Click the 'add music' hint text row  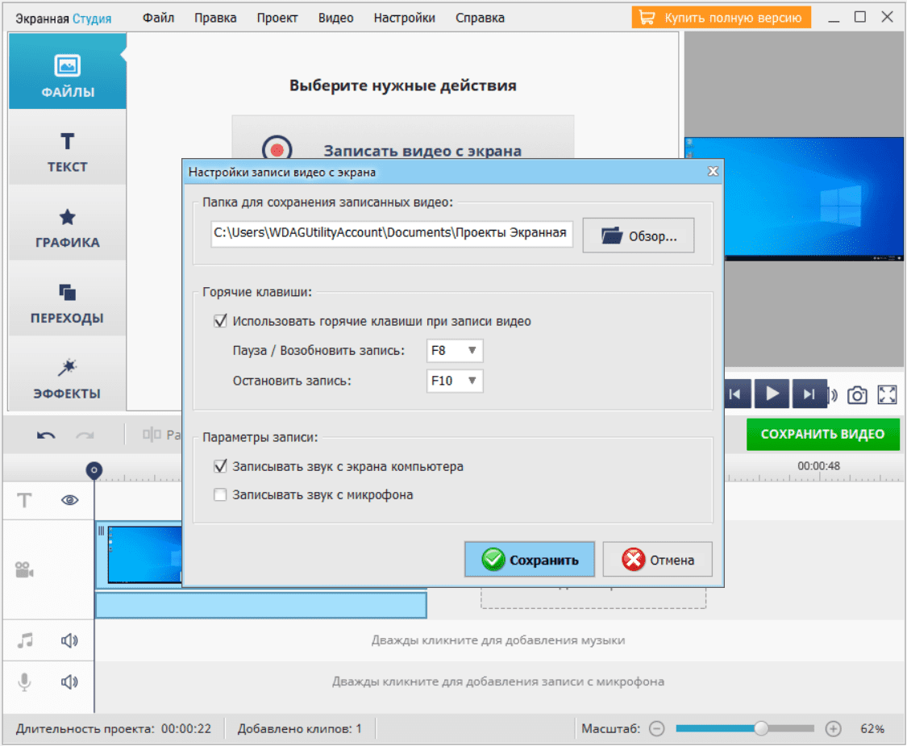point(498,640)
